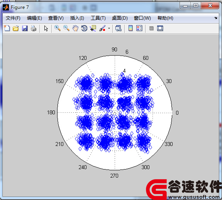Enable the Rotate 3D tool

pyautogui.click(x=84, y=28)
